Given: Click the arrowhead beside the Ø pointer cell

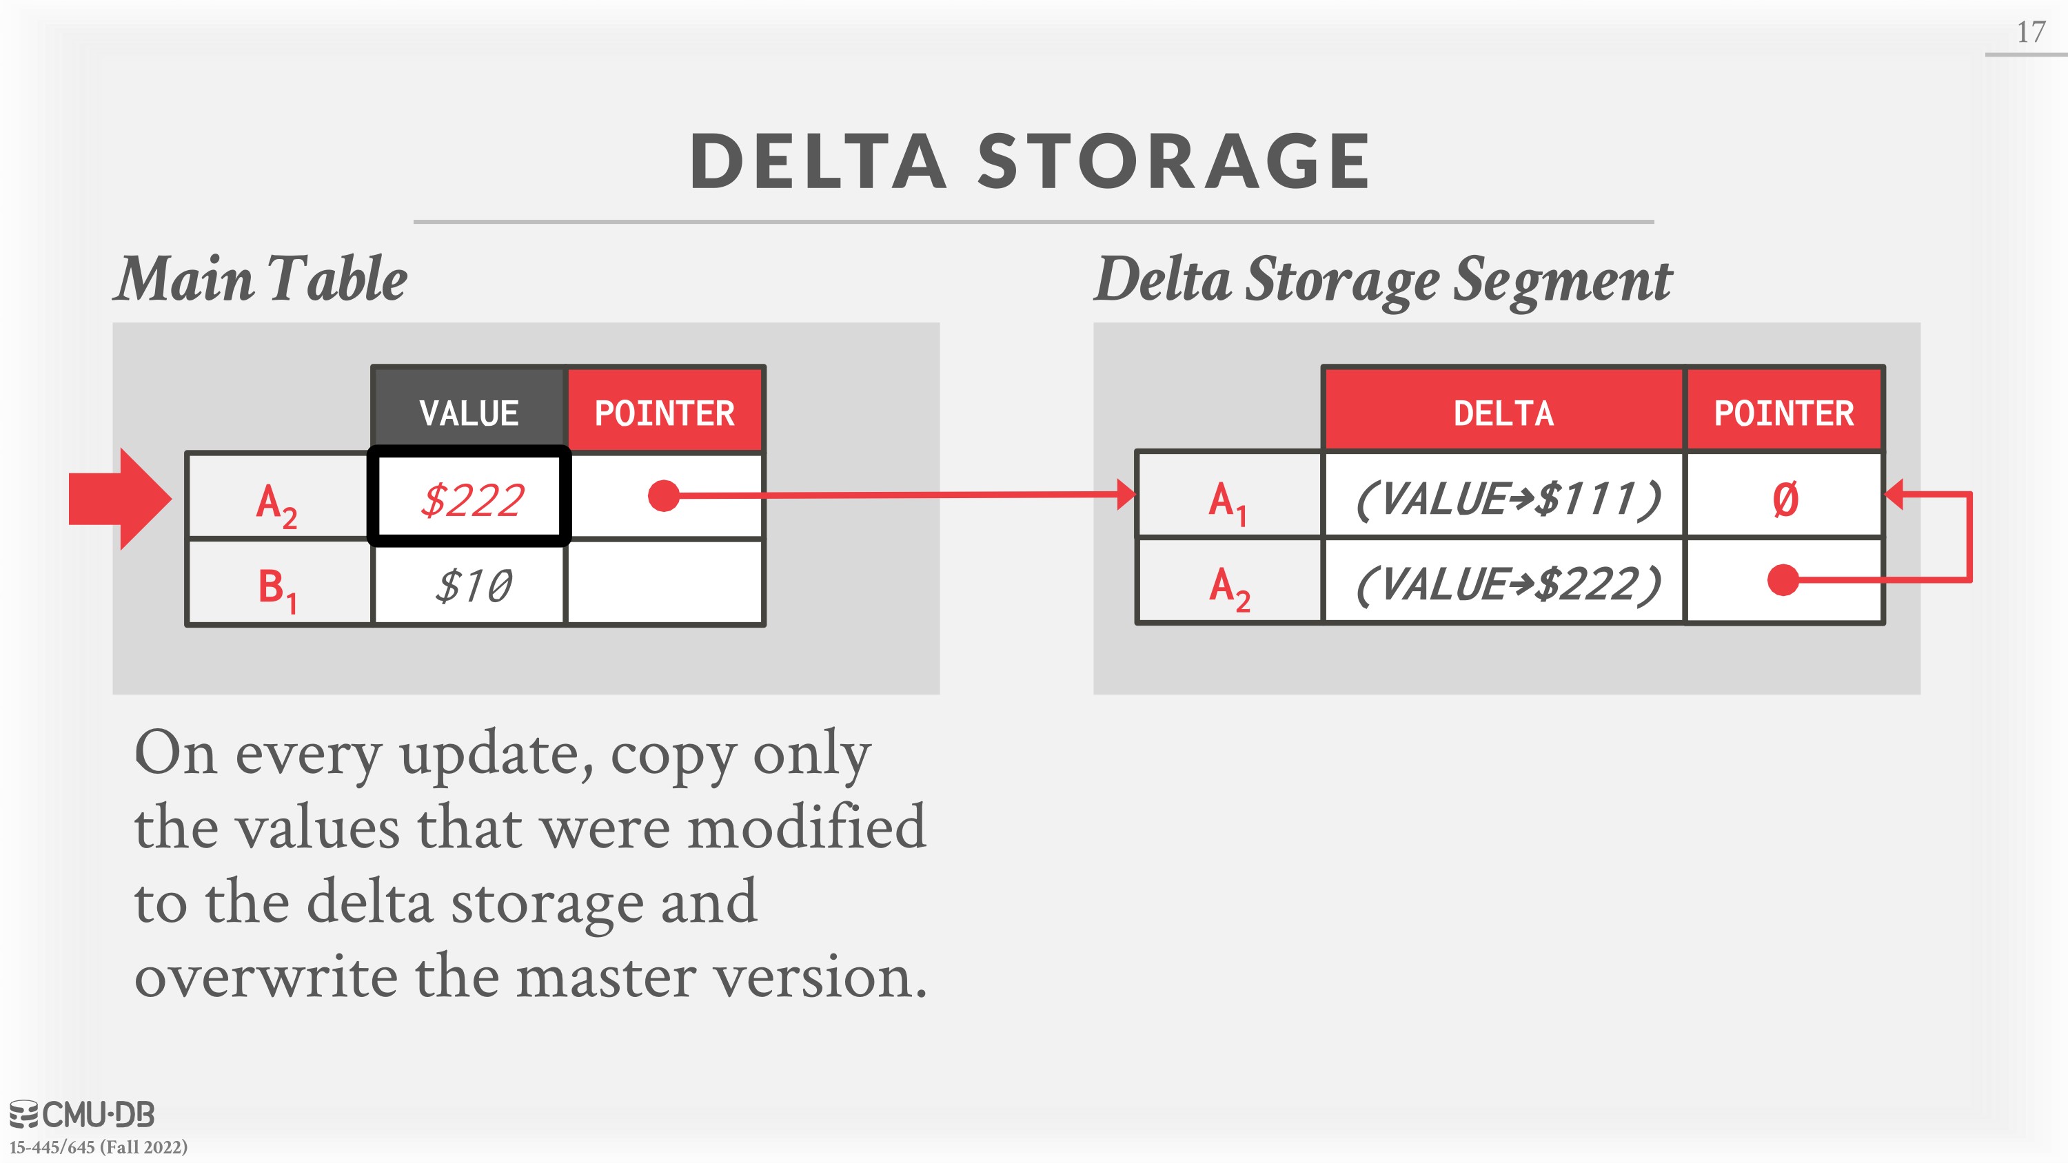Looking at the screenshot, I should coord(1894,495).
